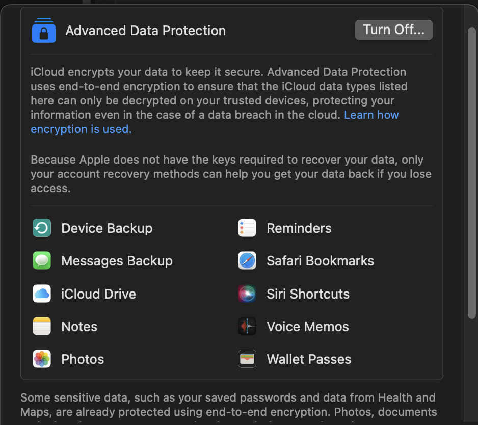Click the Photos flower icon

tap(41, 359)
